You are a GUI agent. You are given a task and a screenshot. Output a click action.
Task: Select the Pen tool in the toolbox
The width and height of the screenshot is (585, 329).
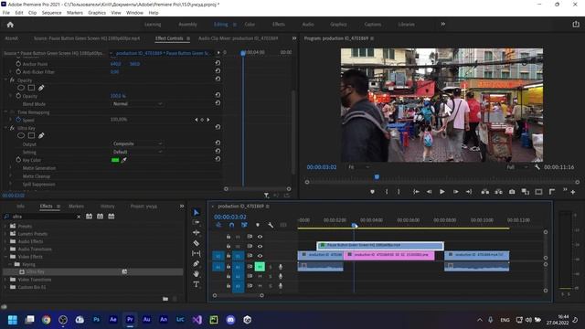197,264
